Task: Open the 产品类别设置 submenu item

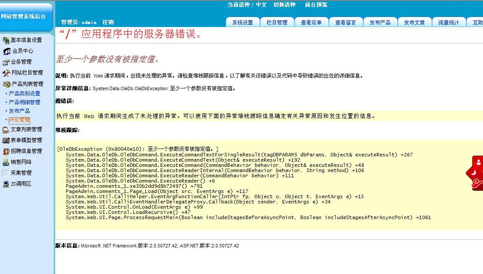Action: tap(24, 94)
